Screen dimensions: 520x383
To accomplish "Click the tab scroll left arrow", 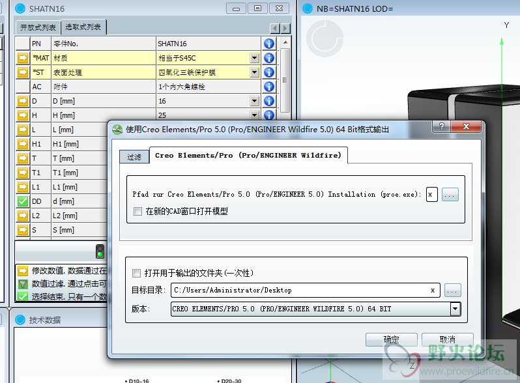I will tap(275, 29).
